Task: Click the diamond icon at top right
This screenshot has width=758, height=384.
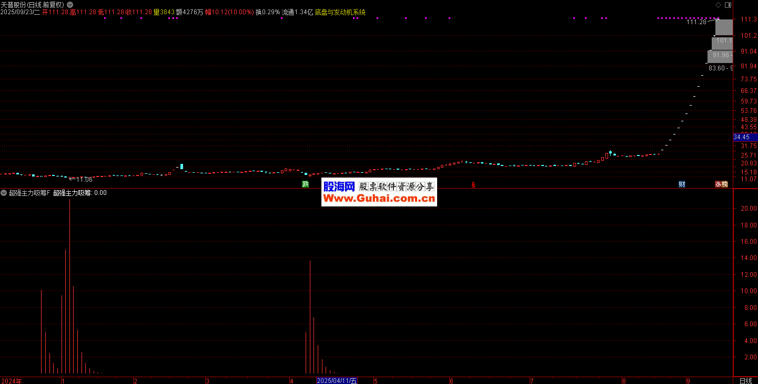Action: click(719, 5)
